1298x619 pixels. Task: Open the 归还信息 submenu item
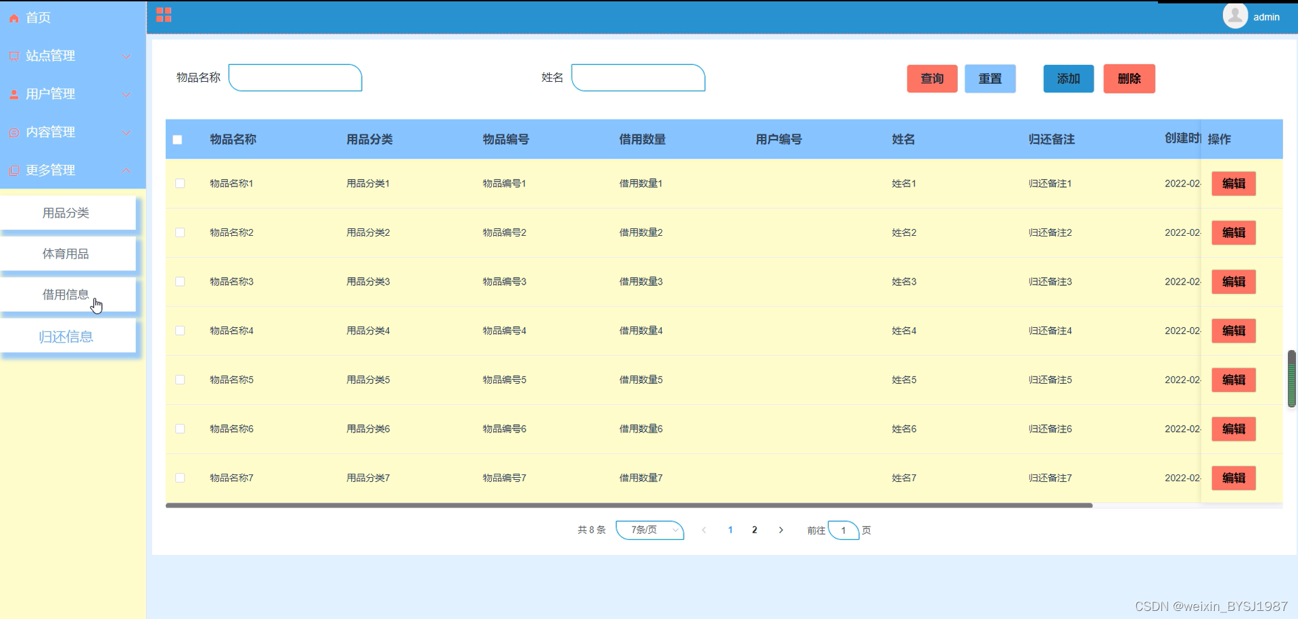point(68,337)
